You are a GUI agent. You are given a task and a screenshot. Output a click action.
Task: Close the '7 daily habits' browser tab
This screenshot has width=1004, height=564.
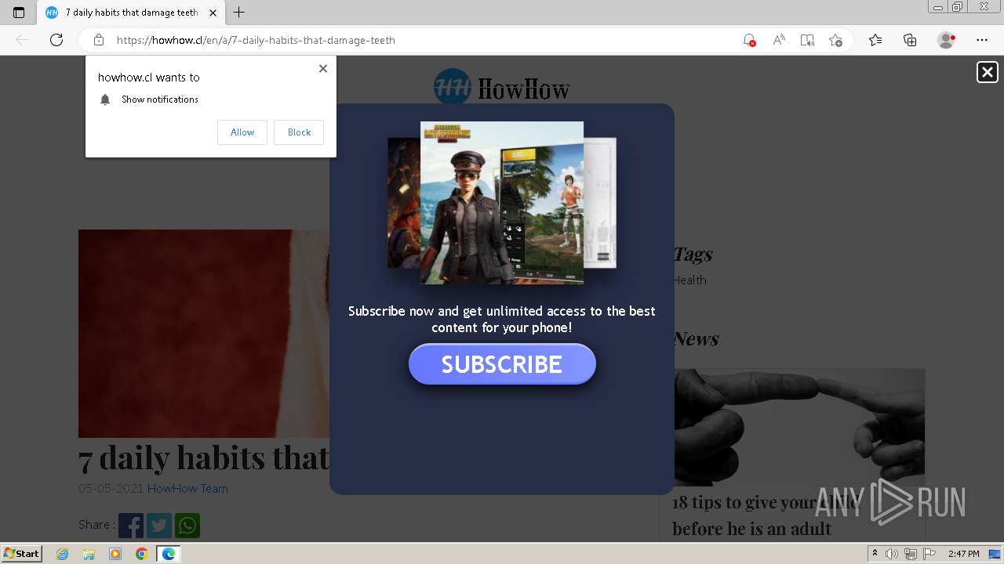pos(213,13)
